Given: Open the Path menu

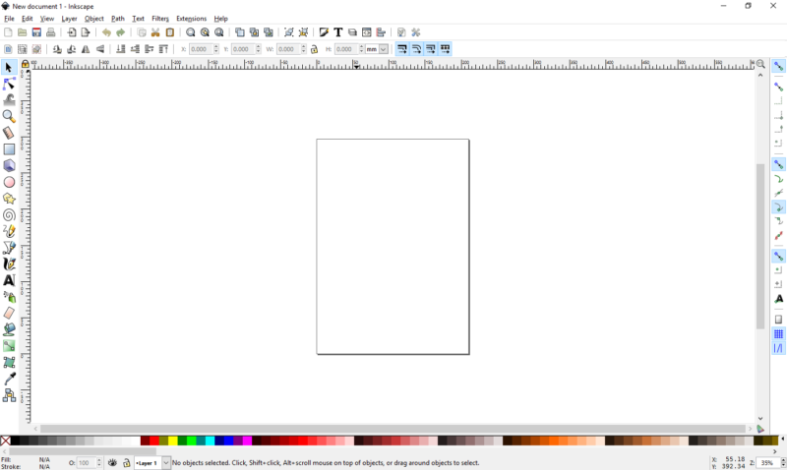Looking at the screenshot, I should click(x=118, y=19).
